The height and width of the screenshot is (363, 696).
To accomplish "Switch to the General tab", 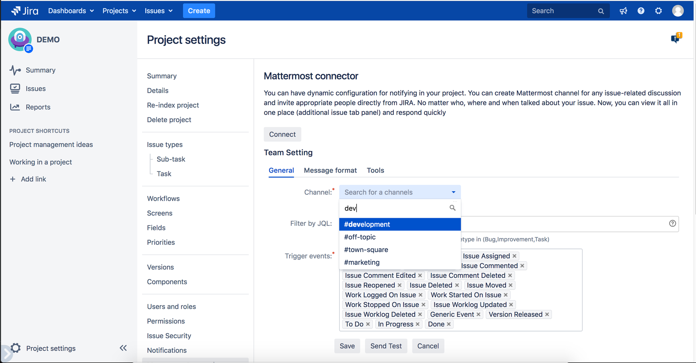I will click(x=281, y=170).
